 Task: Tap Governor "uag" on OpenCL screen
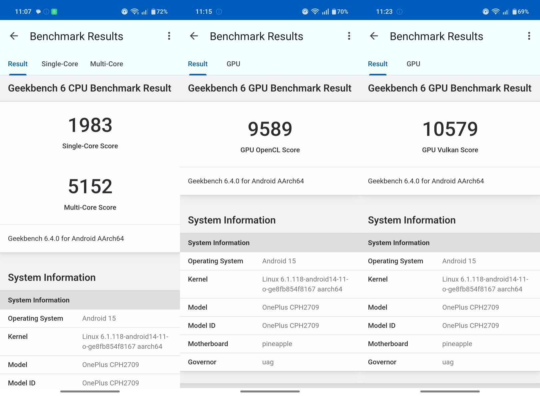(268, 362)
